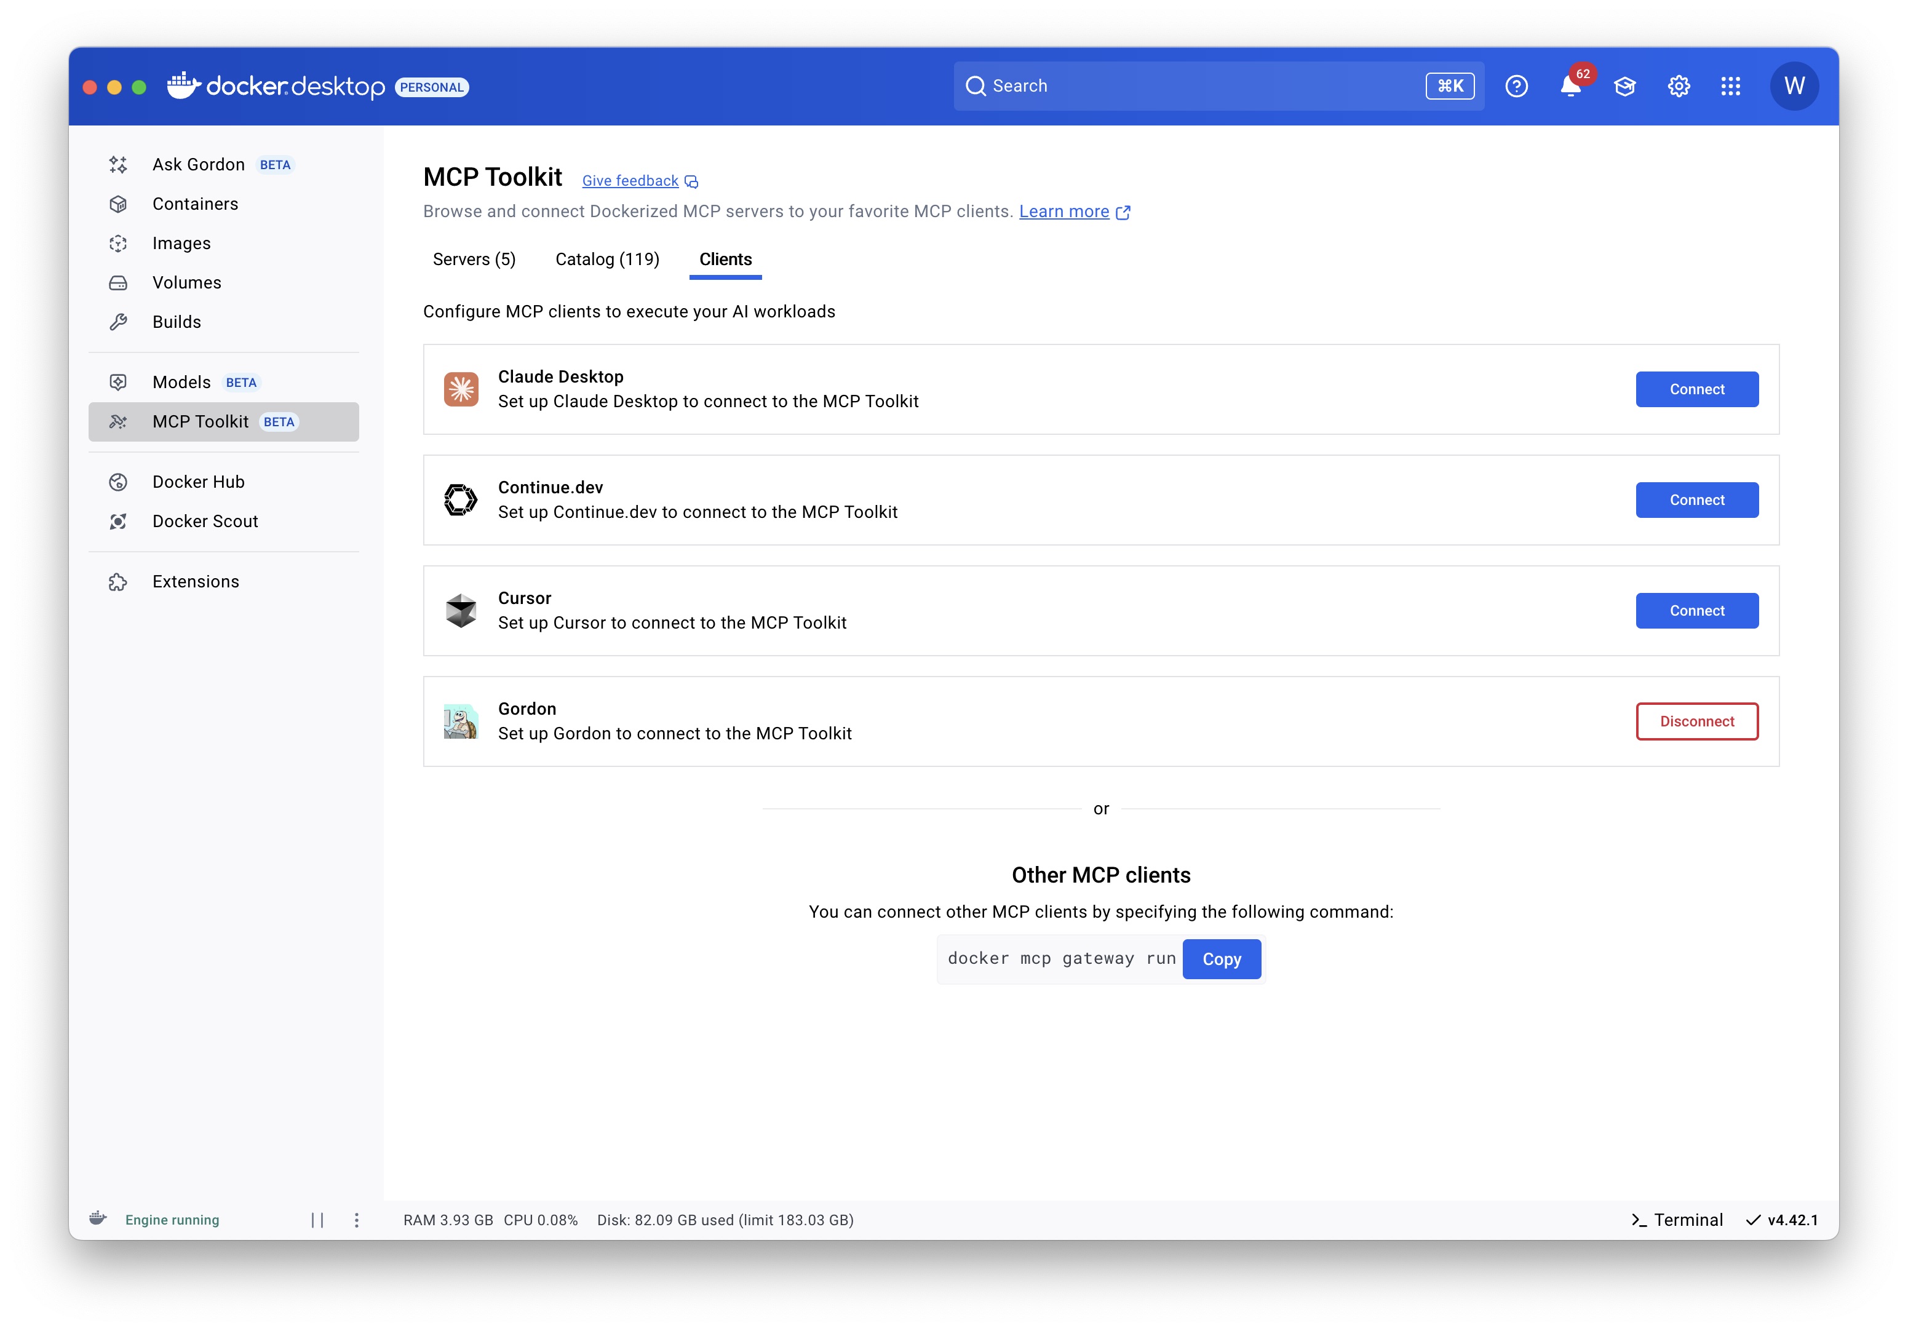Open the Learning center graduation cap icon
This screenshot has width=1908, height=1331.
click(1624, 86)
